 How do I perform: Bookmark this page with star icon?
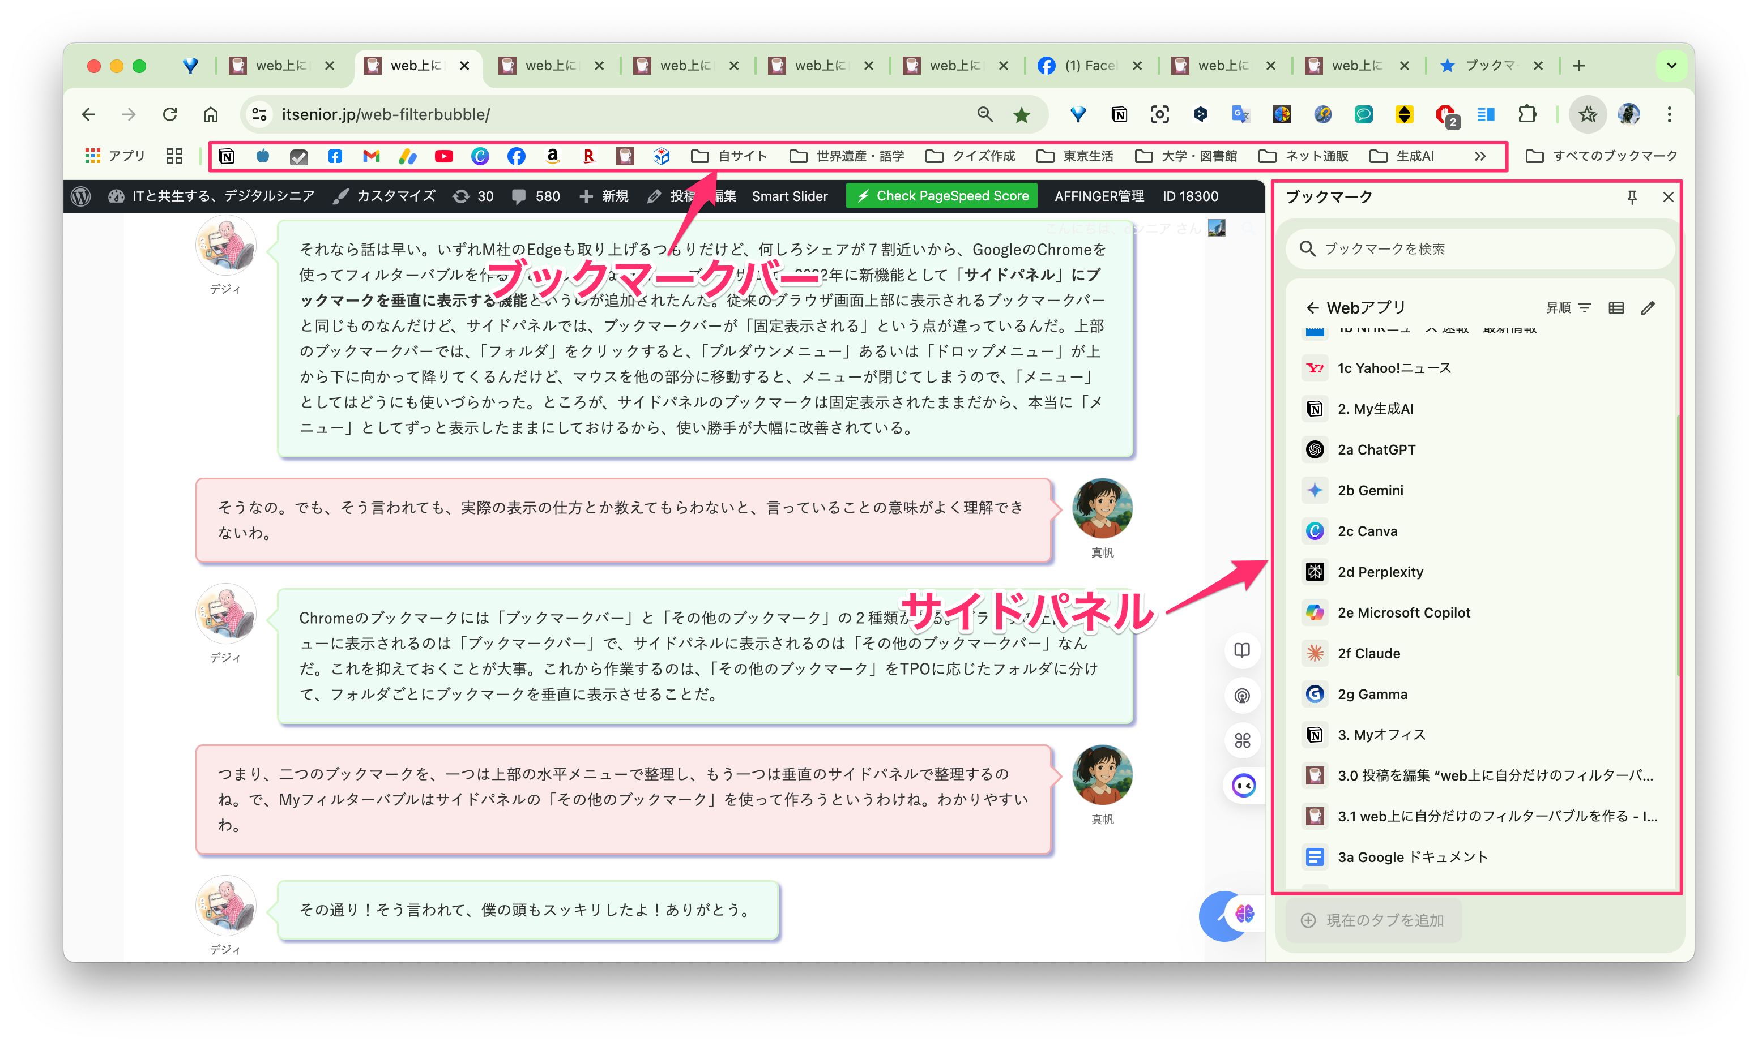1021,114
